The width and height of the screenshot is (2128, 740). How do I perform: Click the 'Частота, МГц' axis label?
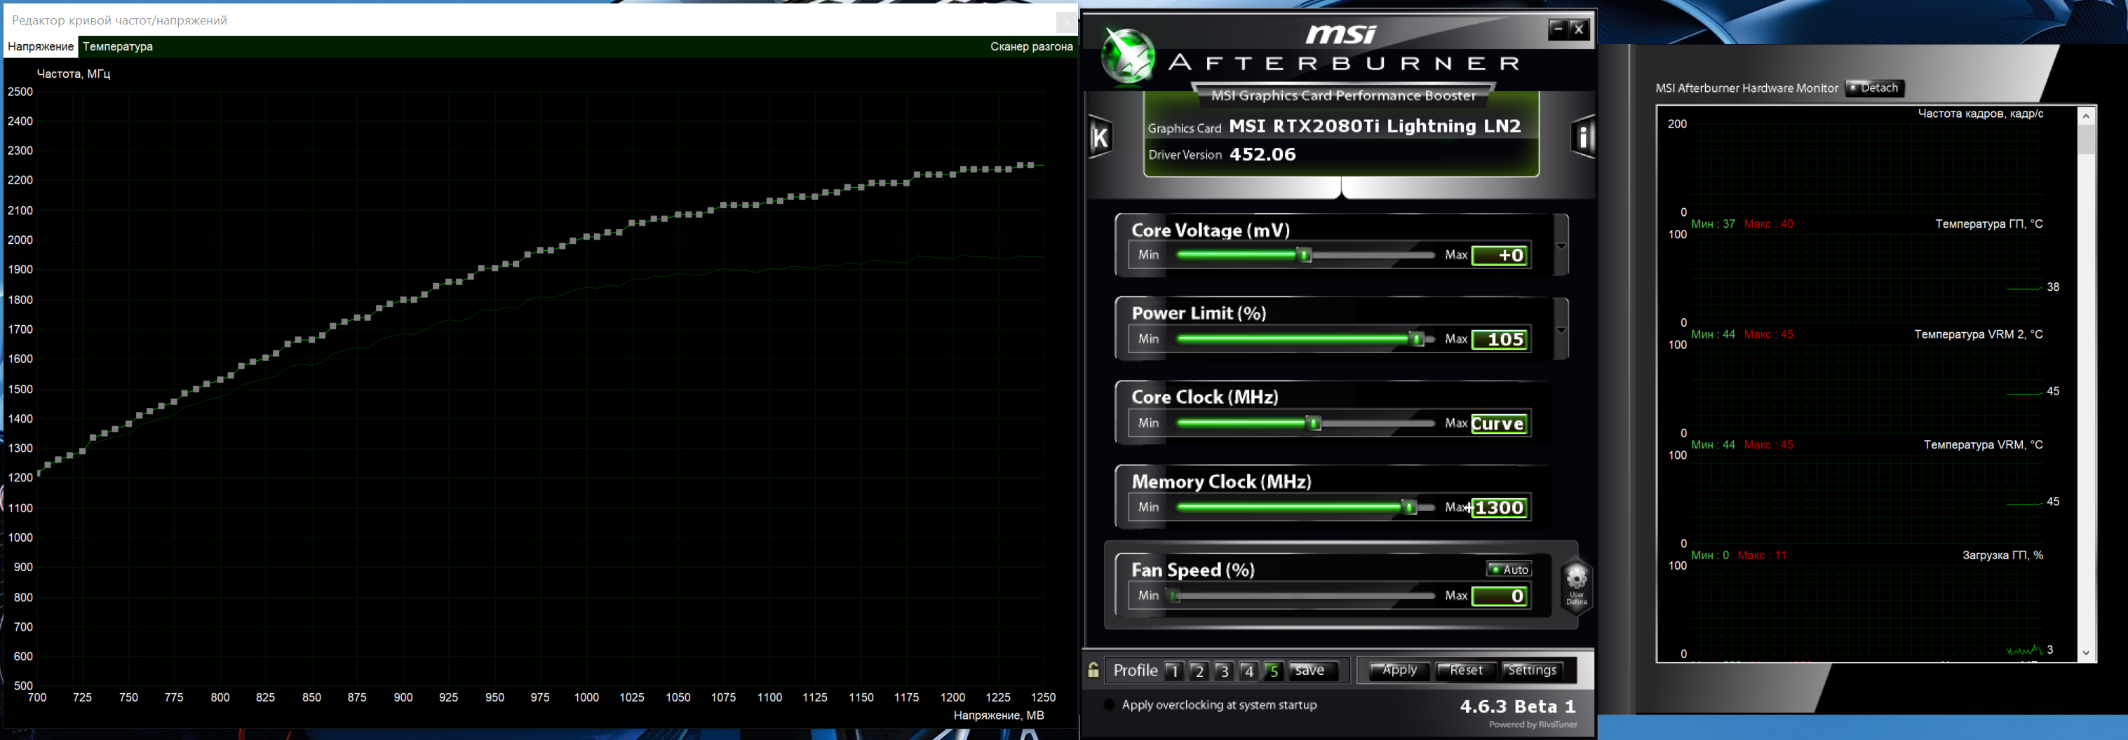(74, 74)
